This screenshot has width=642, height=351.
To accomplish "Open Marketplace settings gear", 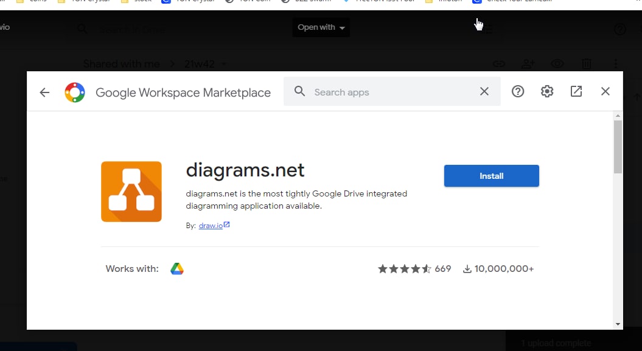I will click(547, 91).
